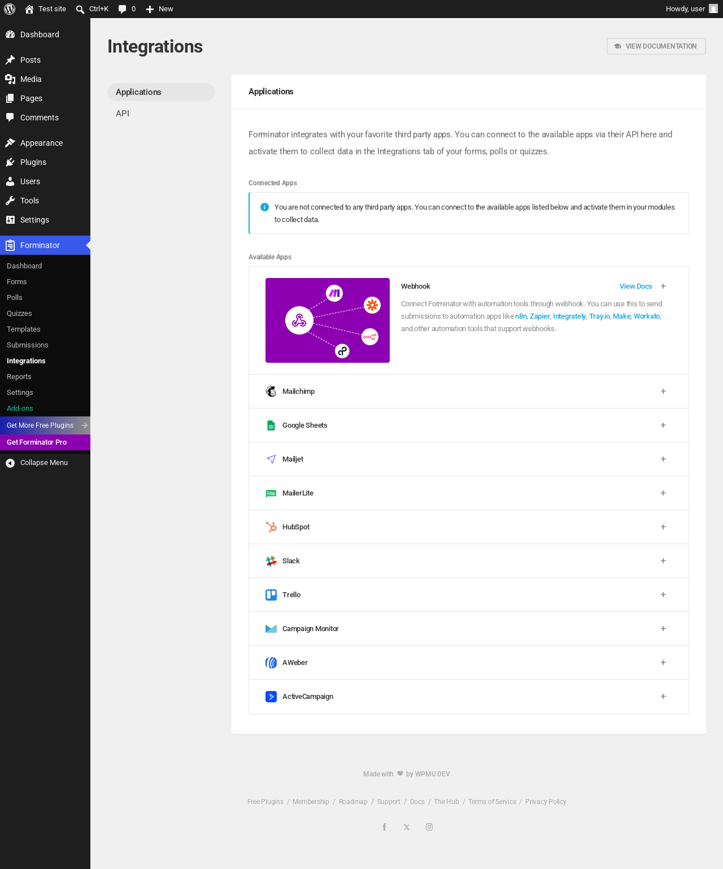723x869 pixels.
Task: Click the AWeber logo icon
Action: click(x=271, y=663)
